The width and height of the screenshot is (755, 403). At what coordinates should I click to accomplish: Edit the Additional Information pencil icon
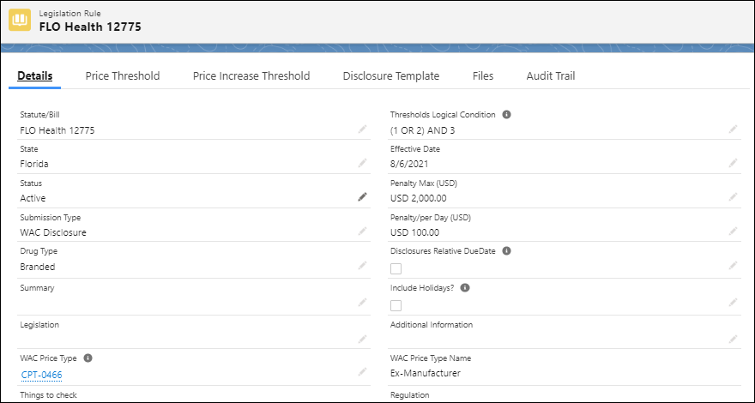click(733, 339)
